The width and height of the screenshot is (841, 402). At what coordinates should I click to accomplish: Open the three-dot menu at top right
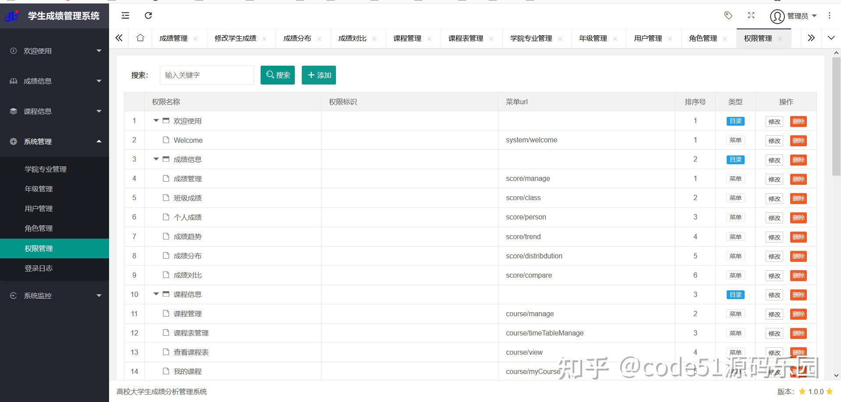(829, 15)
